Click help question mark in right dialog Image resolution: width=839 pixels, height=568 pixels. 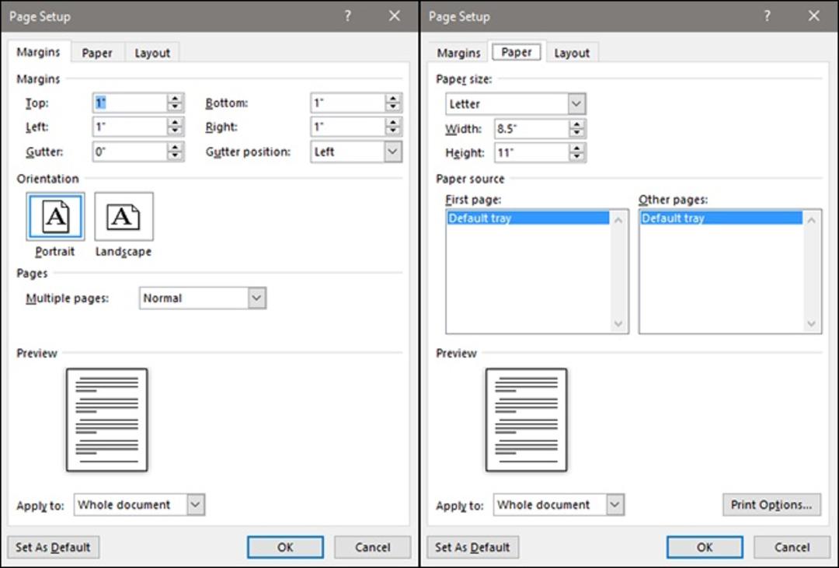768,16
